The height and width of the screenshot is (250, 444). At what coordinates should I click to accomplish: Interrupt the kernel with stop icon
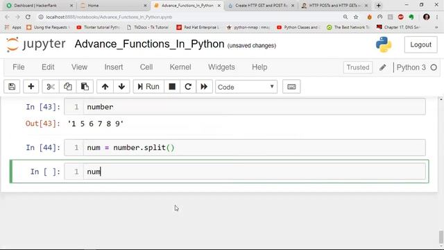(x=172, y=87)
